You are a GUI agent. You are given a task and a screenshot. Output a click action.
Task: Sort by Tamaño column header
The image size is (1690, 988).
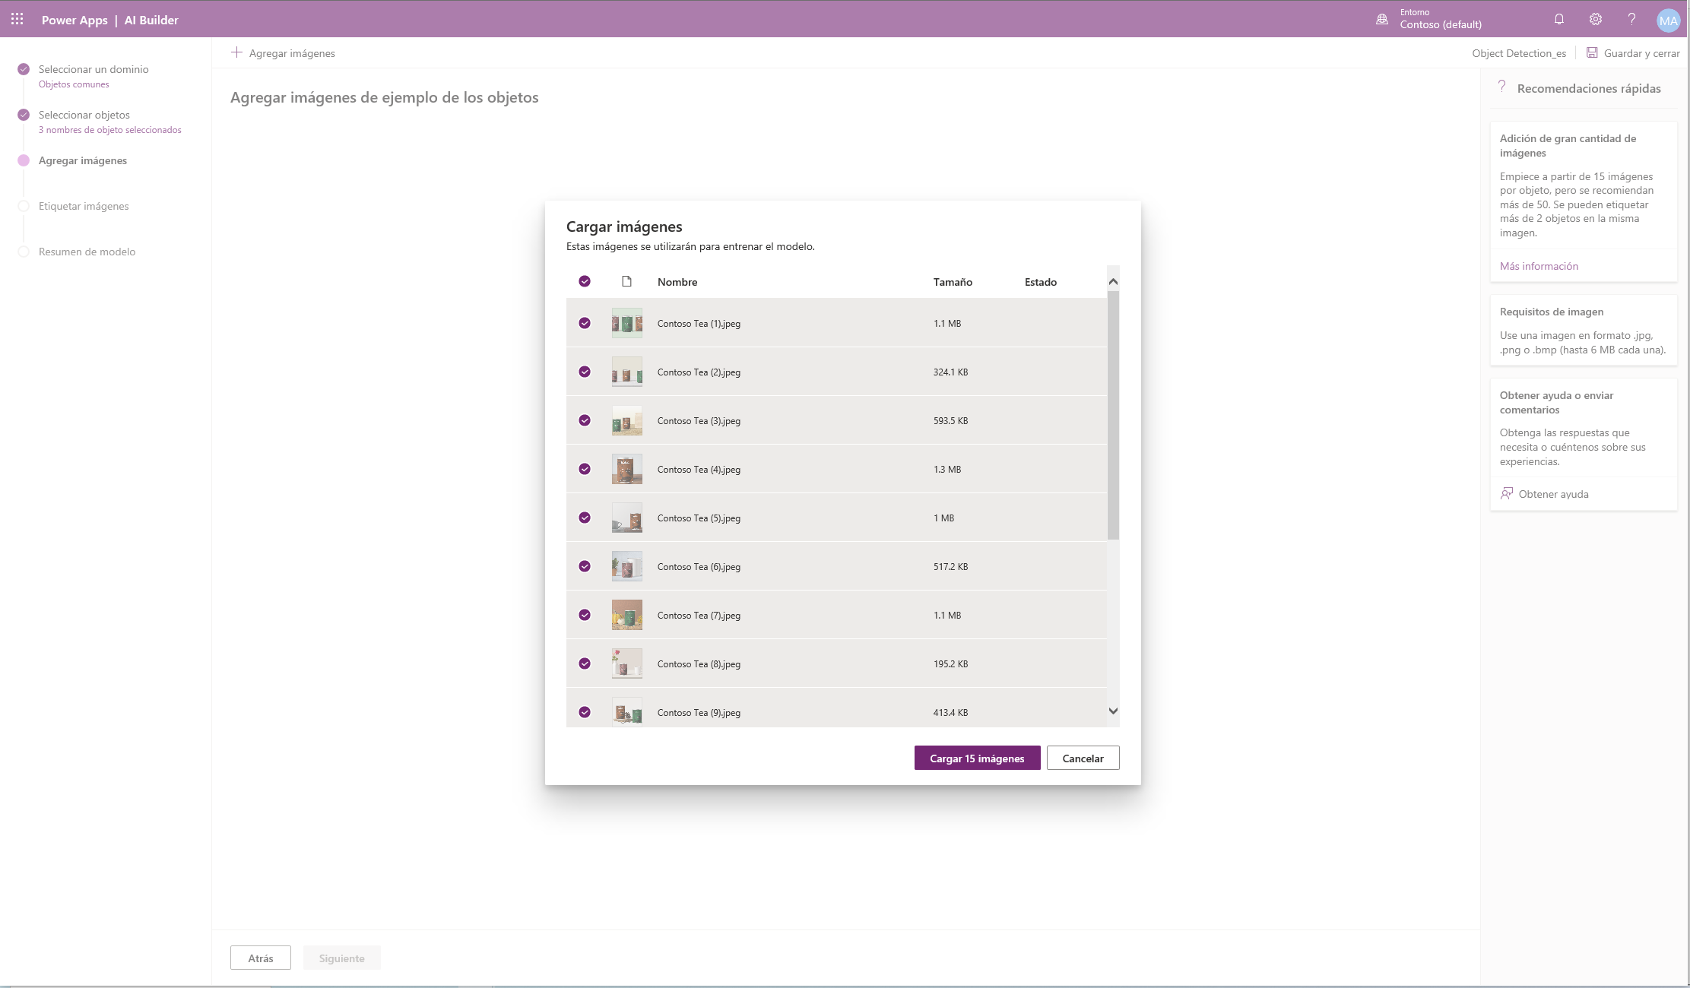point(952,282)
